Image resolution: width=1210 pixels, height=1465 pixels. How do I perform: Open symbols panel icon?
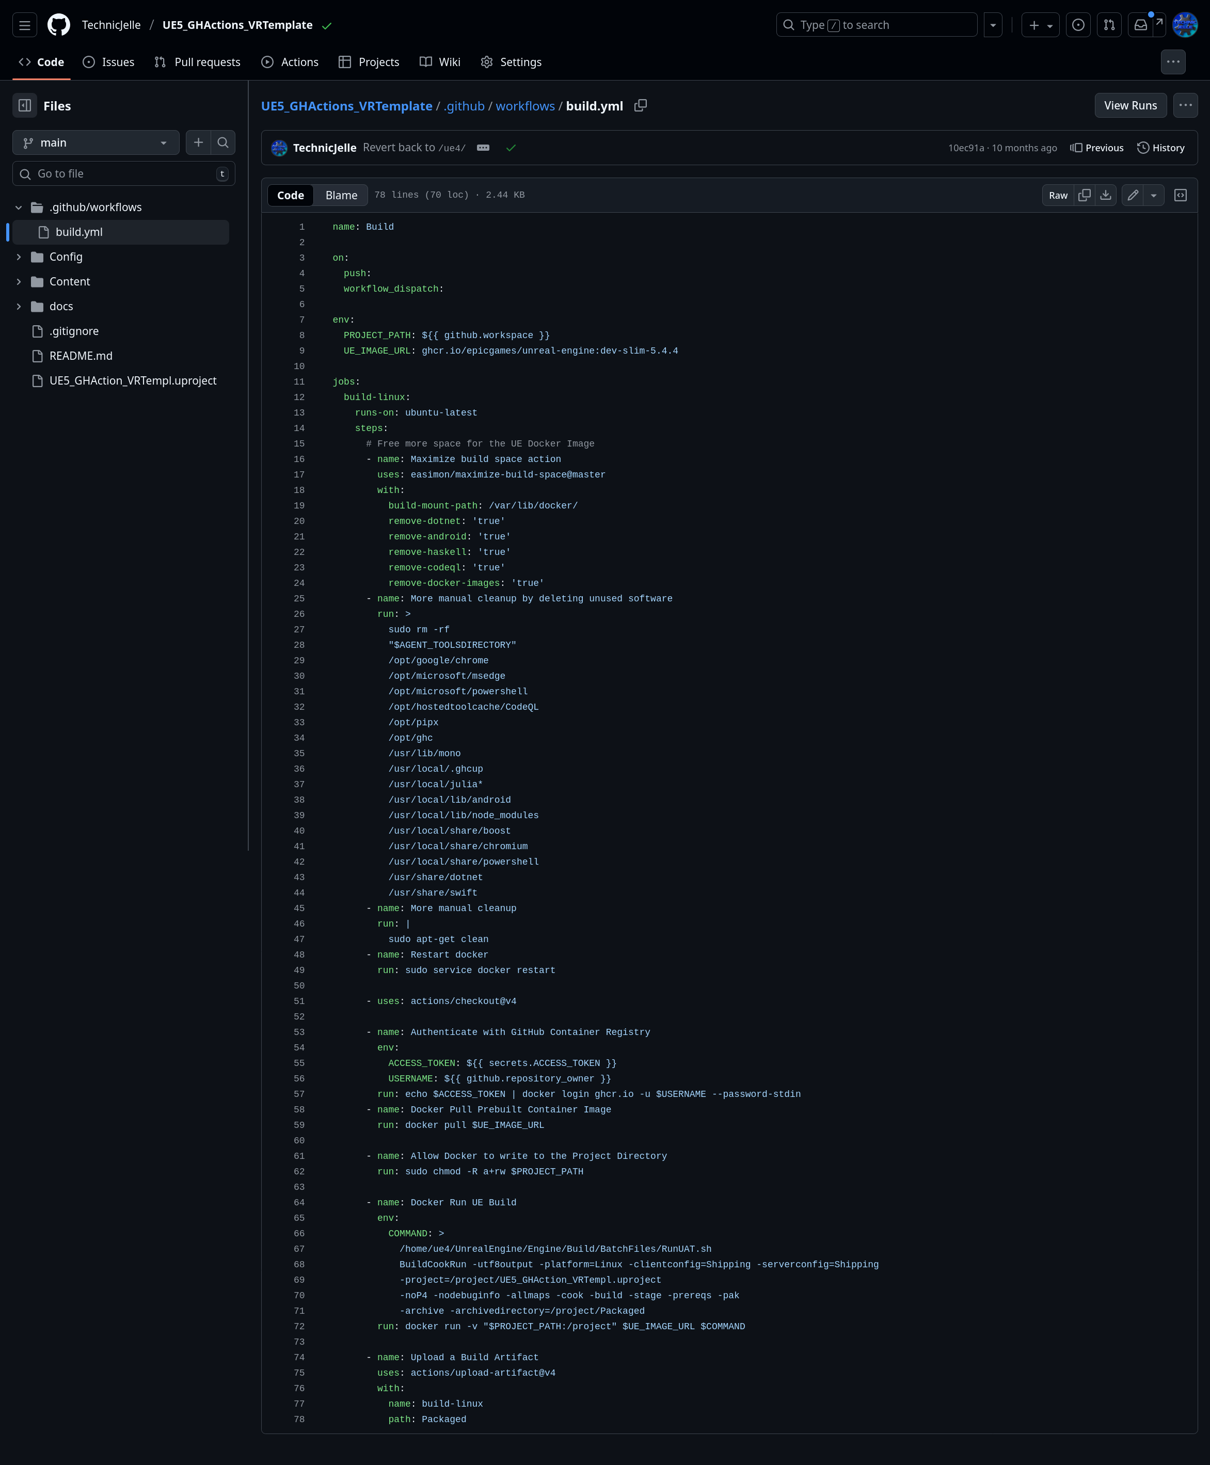coord(1180,195)
